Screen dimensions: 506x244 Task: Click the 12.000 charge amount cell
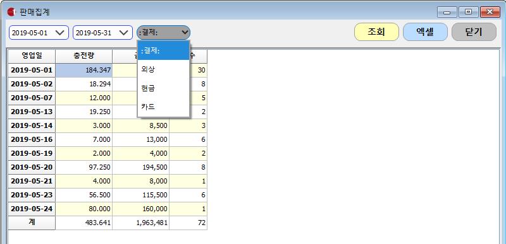coord(84,98)
